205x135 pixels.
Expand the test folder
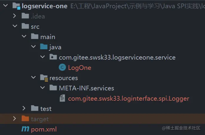pos(24,109)
